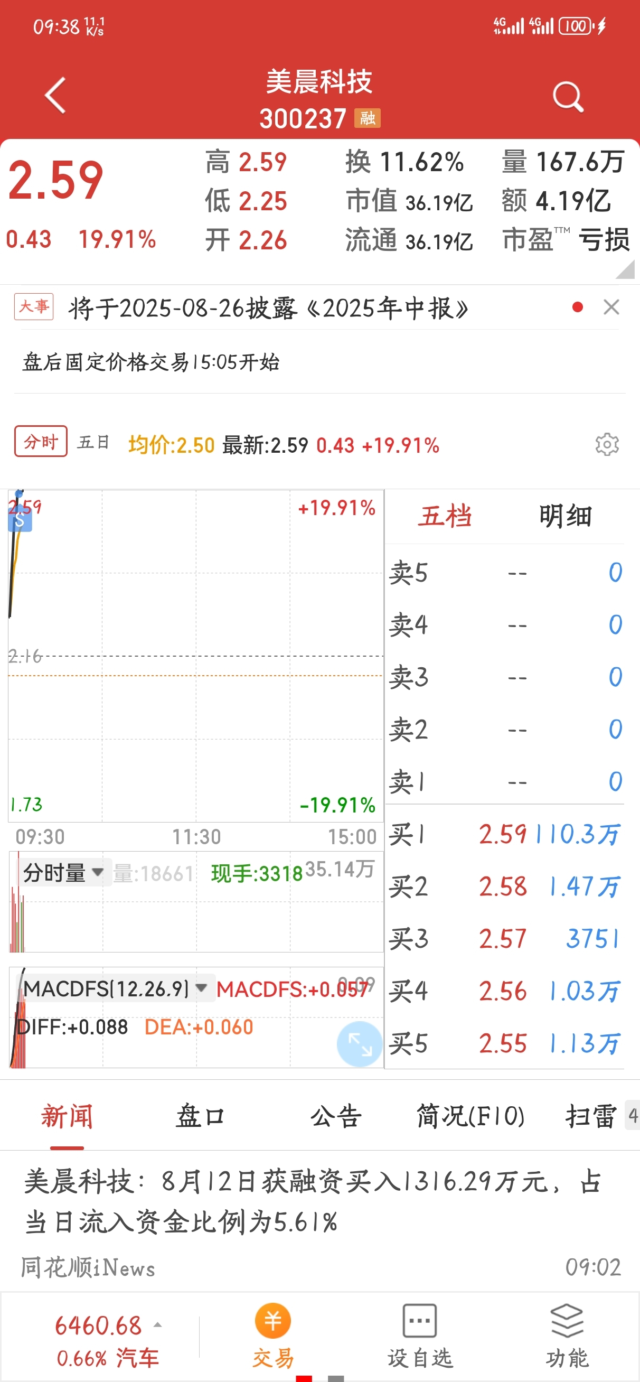Tap the 卖5 ask row
640x1382 pixels.
click(504, 573)
